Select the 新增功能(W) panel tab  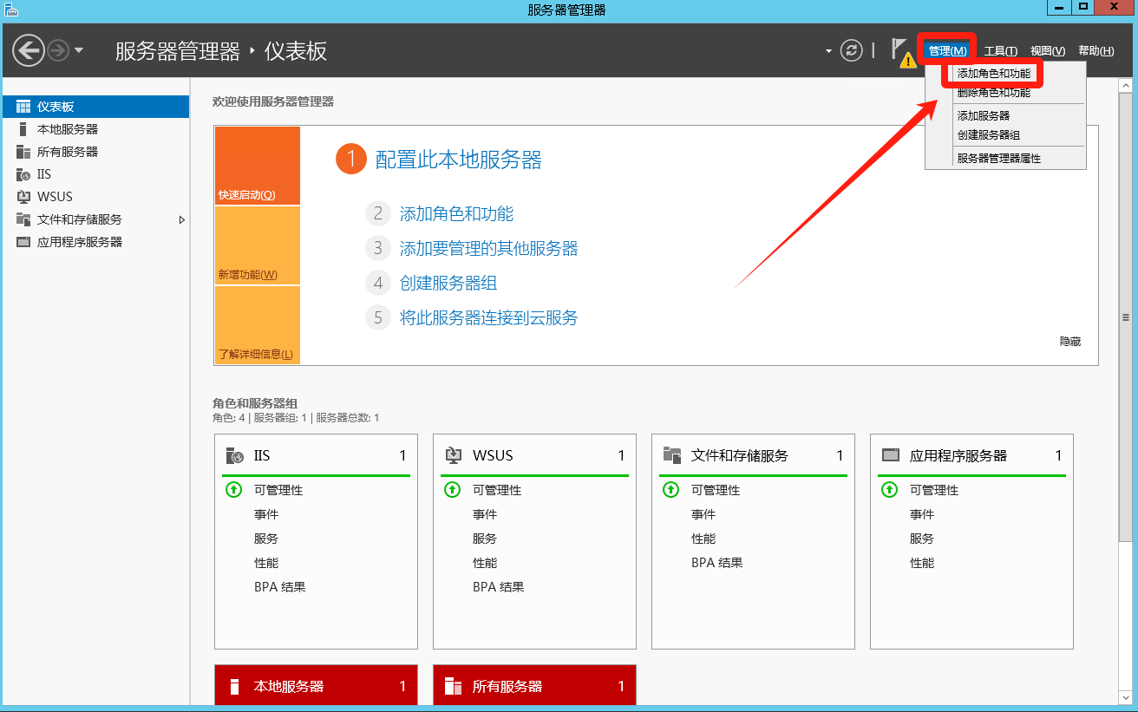[257, 245]
